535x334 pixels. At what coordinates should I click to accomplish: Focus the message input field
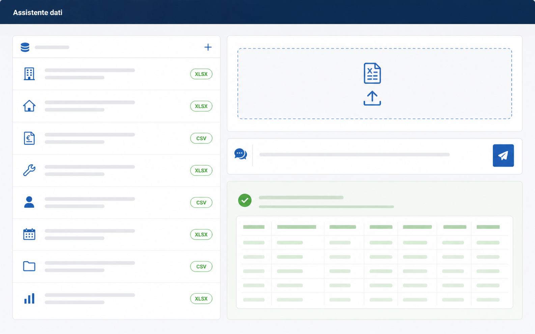(372, 155)
